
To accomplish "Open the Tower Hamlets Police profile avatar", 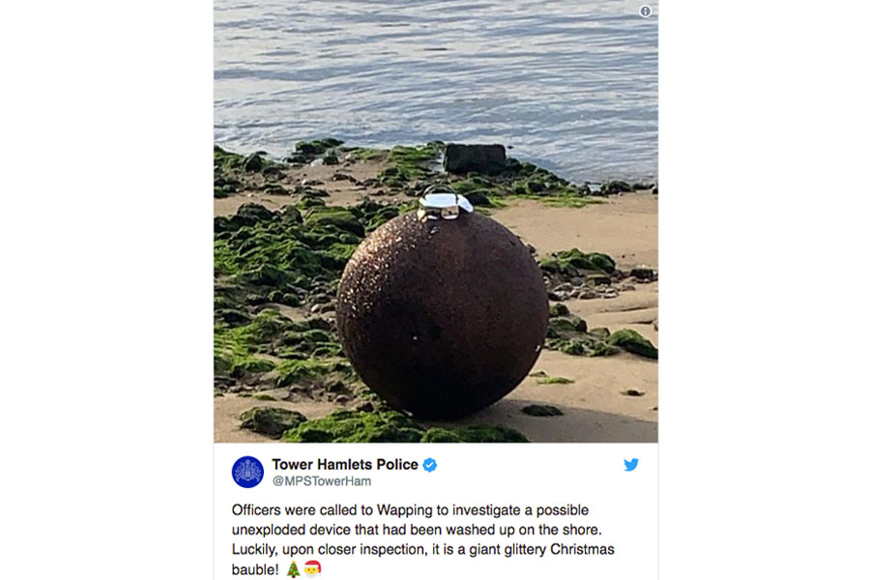I will [247, 472].
